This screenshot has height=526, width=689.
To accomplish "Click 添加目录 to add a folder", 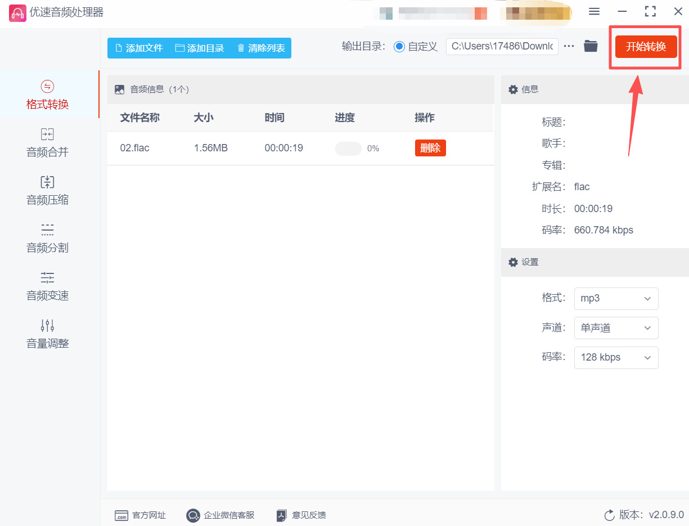I will (x=200, y=48).
